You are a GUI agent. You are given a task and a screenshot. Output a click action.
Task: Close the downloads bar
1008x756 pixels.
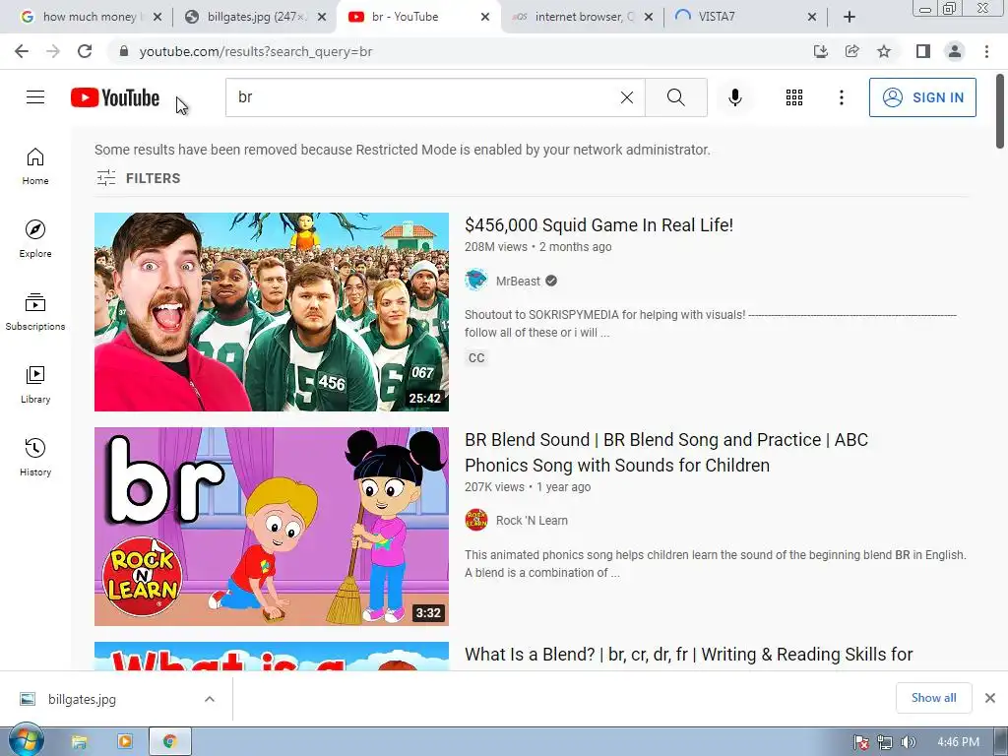coord(990,698)
